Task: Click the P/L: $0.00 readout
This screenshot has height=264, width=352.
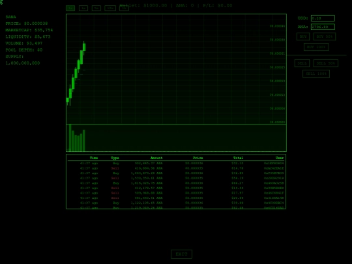Action: (x=218, y=6)
